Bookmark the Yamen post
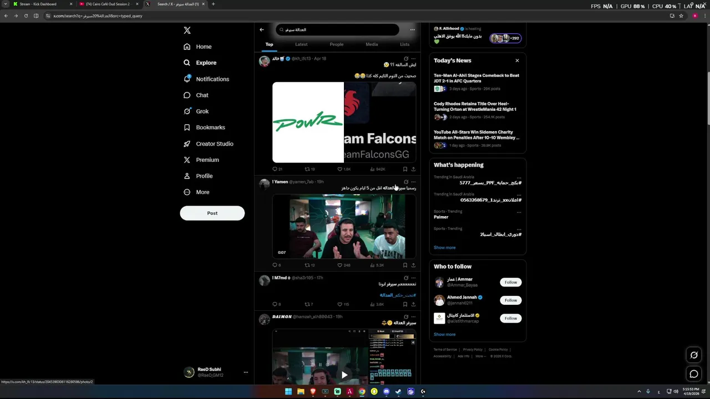This screenshot has width=710, height=399. (405, 265)
